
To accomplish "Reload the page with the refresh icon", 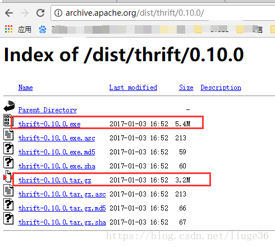I will (x=40, y=13).
